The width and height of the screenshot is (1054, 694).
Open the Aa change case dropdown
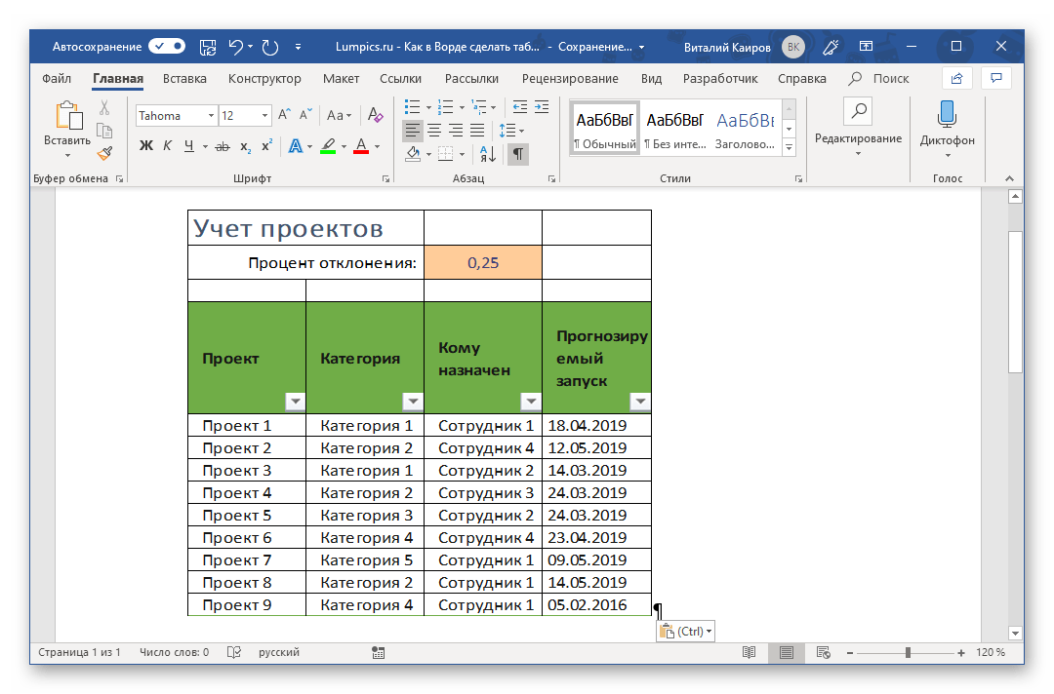[339, 115]
